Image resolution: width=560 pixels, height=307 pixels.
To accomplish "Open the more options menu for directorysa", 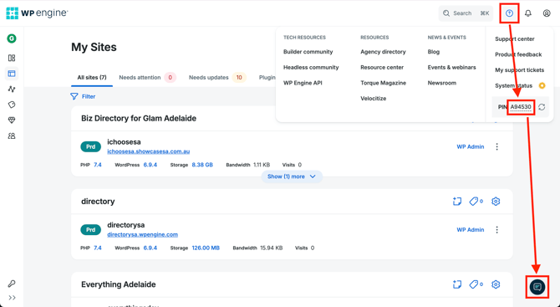I will pyautogui.click(x=496, y=230).
